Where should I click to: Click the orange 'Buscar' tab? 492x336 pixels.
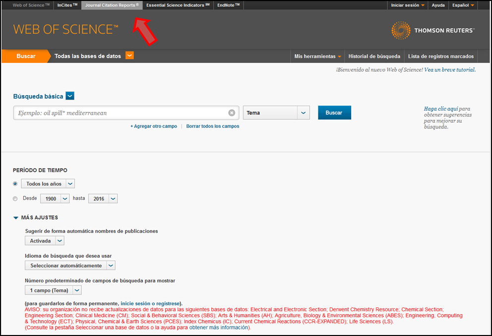[x=26, y=56]
